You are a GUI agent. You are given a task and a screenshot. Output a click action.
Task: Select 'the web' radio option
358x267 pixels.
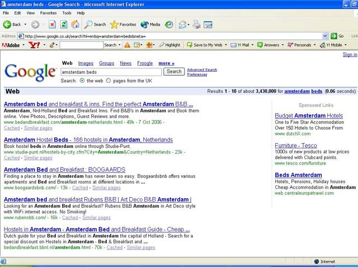(x=82, y=81)
